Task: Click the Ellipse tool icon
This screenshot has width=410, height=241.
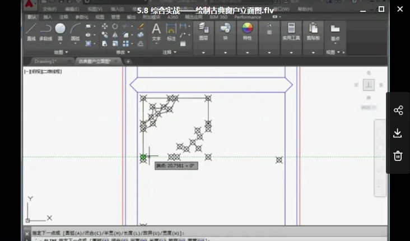Action: [x=88, y=35]
